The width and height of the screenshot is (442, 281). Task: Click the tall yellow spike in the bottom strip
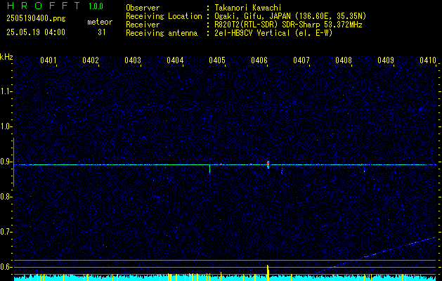tap(268, 273)
